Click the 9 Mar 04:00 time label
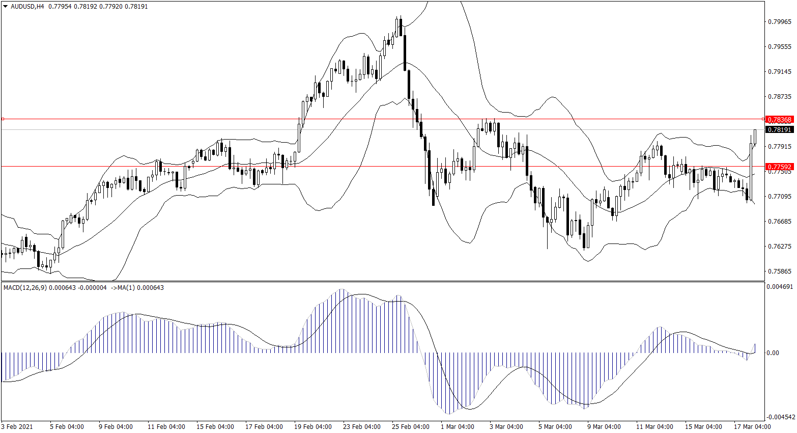The height and width of the screenshot is (433, 797). (604, 427)
